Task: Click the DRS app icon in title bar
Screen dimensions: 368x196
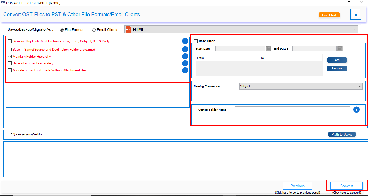Action: tap(3, 3)
